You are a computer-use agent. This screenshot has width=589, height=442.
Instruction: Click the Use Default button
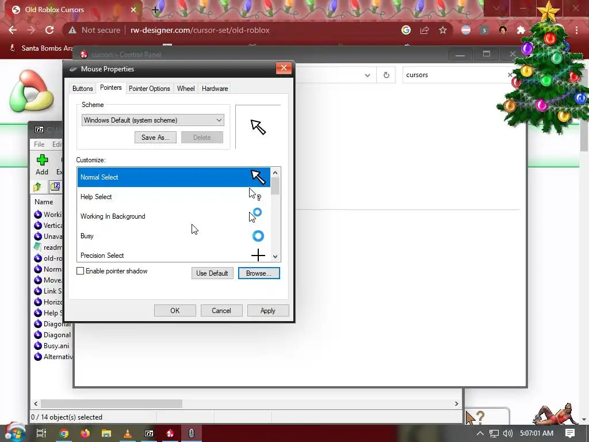pos(212,273)
